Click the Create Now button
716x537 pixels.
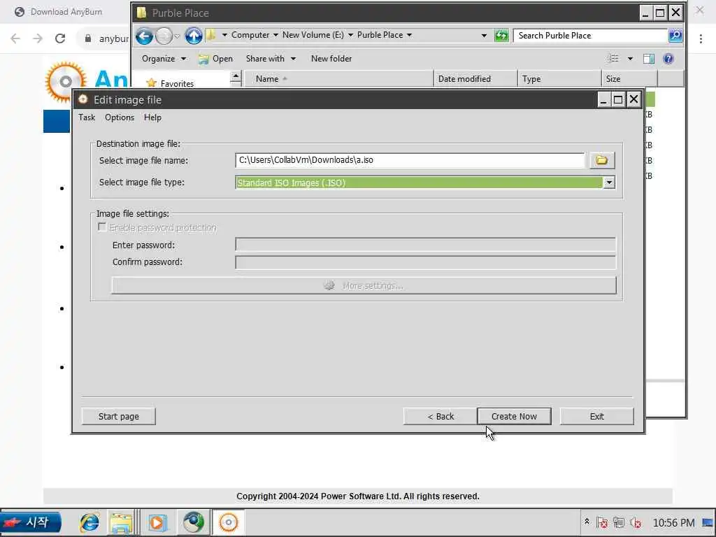click(x=514, y=417)
